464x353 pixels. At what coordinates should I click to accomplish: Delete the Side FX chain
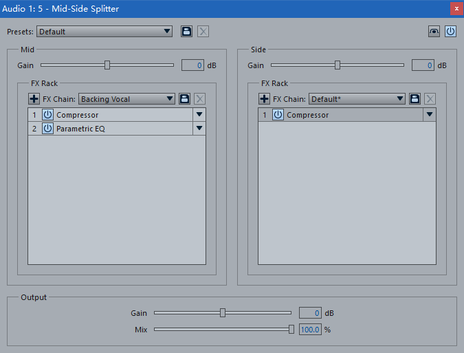pos(430,99)
